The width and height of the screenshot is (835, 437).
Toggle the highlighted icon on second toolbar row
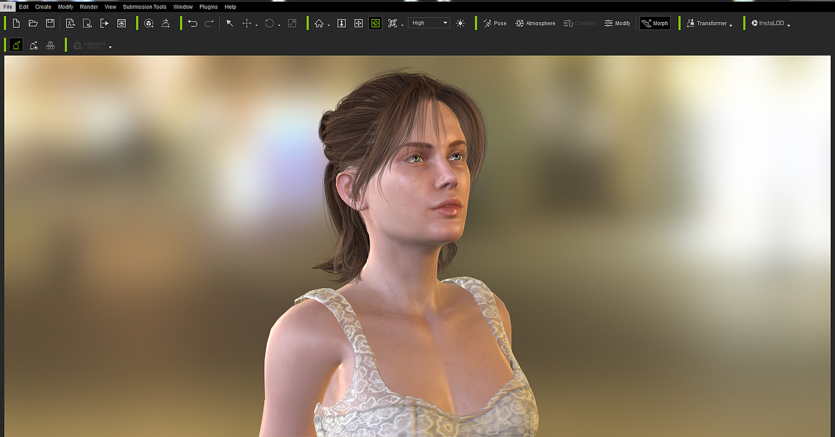(x=16, y=45)
